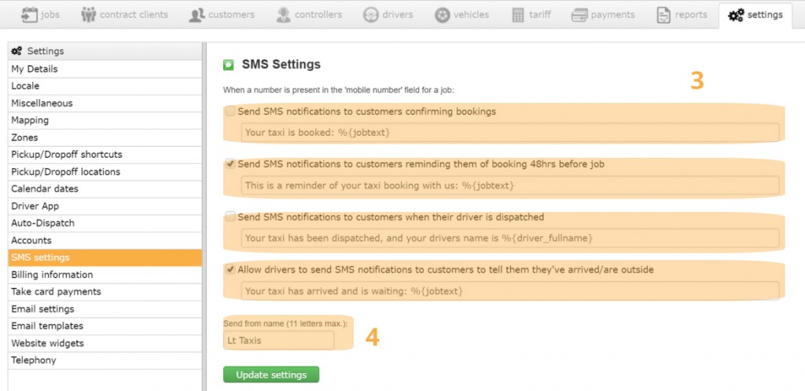Switch to the controllers tab
Image resolution: width=805 pixels, height=391 pixels.
pyautogui.click(x=310, y=16)
